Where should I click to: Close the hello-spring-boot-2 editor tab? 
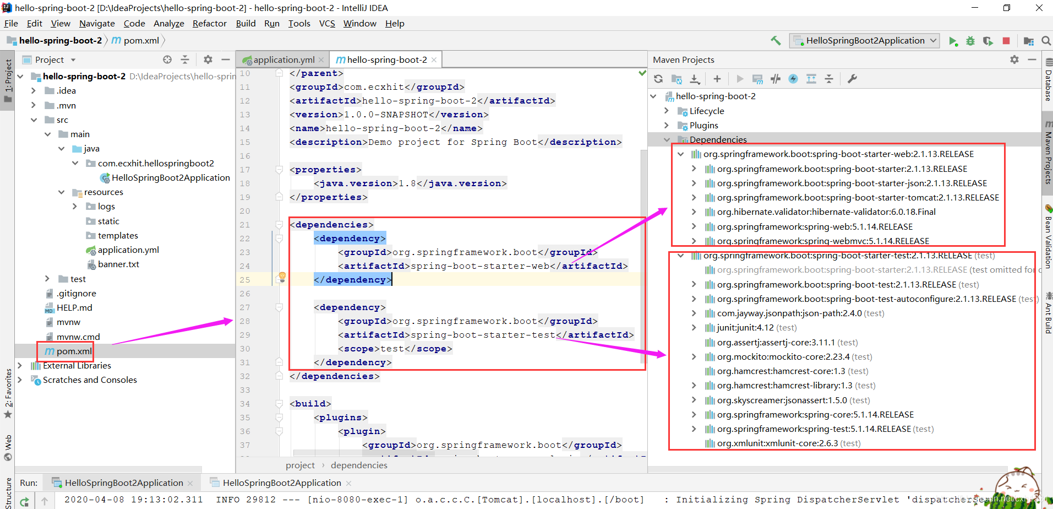(x=434, y=59)
